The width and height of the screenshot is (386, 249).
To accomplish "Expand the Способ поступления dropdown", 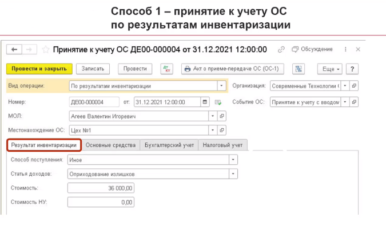I will (x=233, y=160).
